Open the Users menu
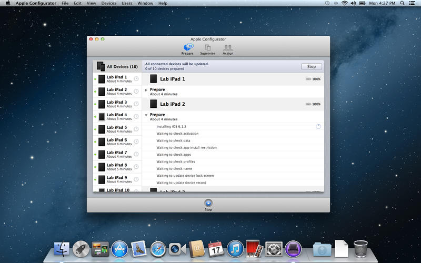 point(127,3)
